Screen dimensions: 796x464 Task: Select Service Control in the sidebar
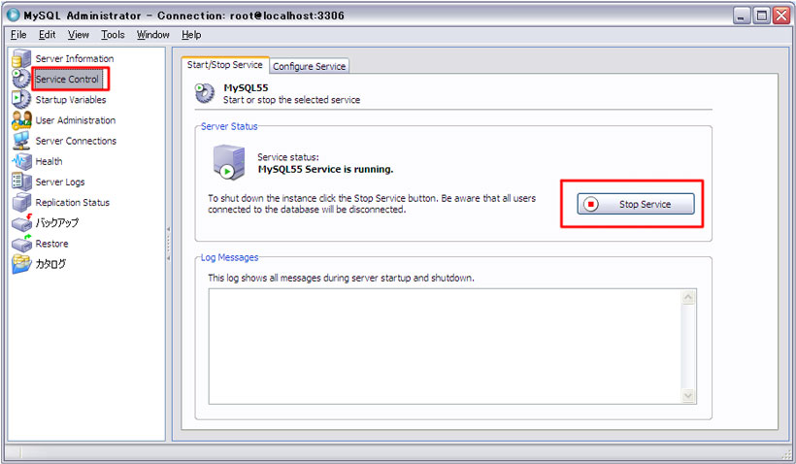(x=67, y=80)
